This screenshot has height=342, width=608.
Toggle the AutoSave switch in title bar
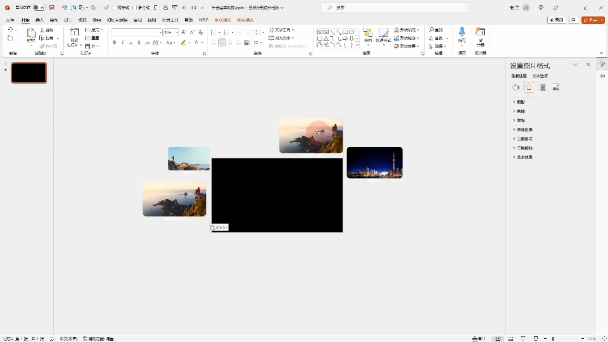[39, 8]
